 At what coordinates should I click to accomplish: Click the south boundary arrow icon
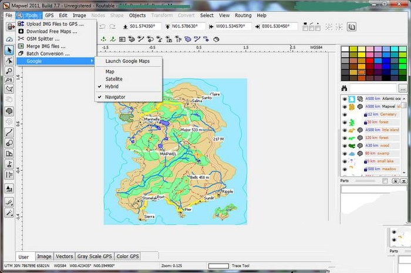point(125,26)
